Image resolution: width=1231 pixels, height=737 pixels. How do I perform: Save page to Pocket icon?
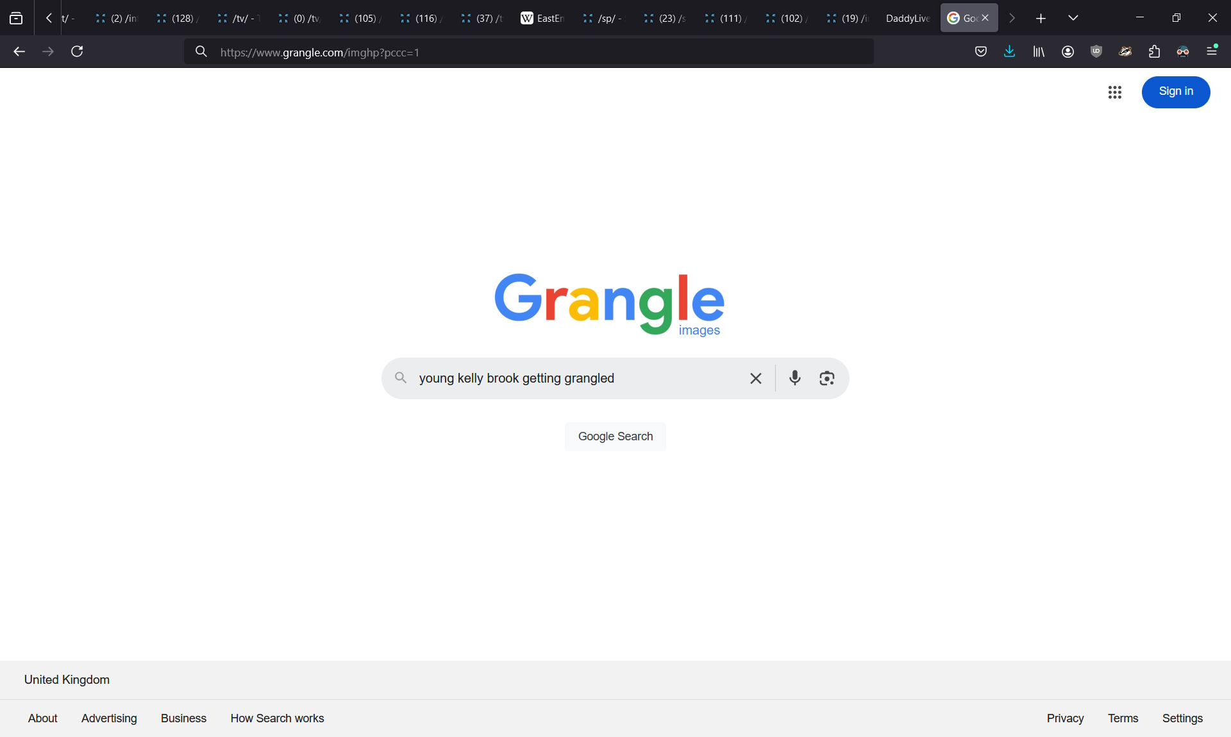point(980,51)
